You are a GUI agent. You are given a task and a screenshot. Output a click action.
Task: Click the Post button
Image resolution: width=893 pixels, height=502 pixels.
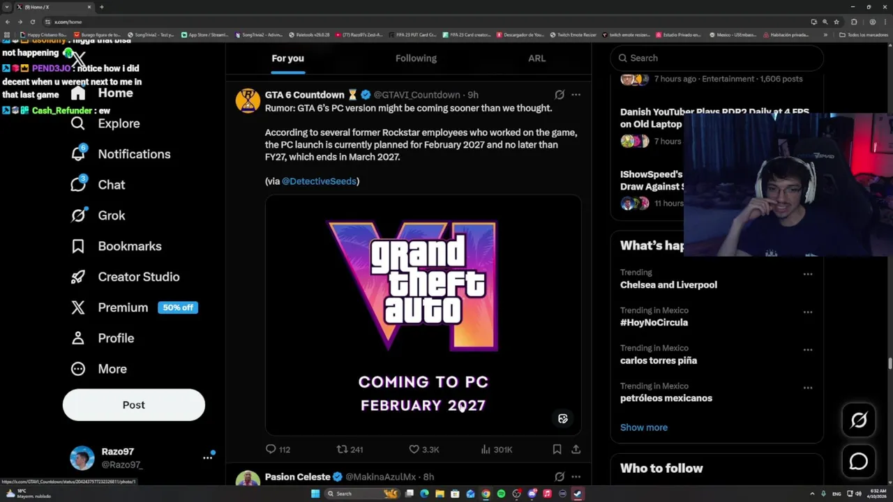point(134,405)
